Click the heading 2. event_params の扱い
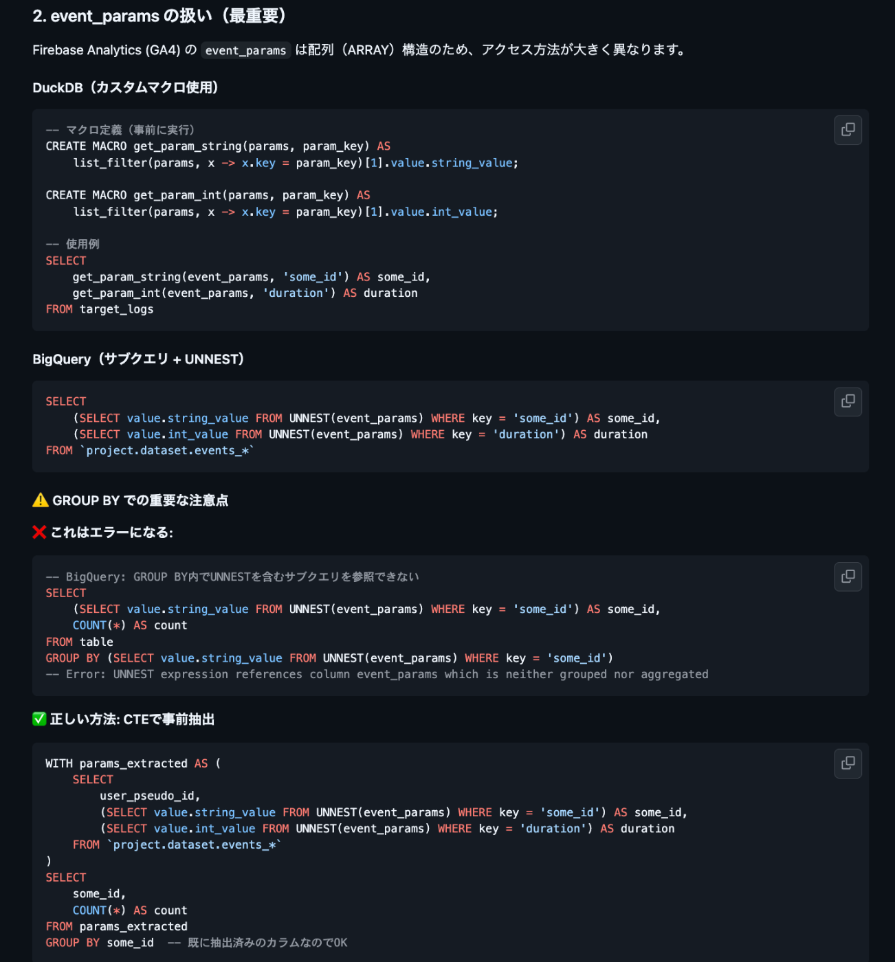Viewport: 895px width, 962px height. tap(159, 16)
